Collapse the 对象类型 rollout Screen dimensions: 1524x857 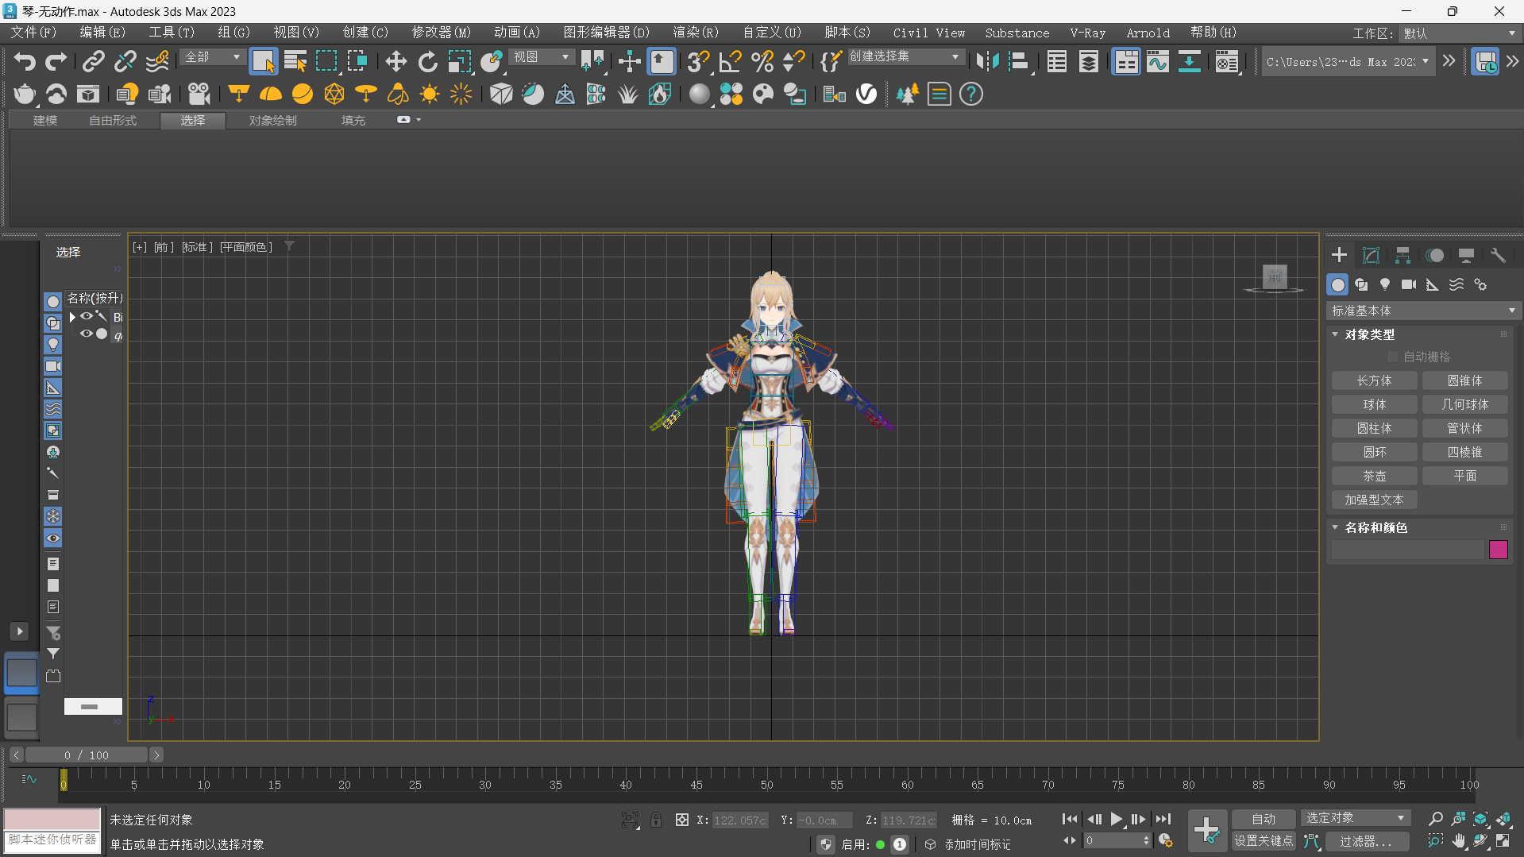(x=1335, y=334)
